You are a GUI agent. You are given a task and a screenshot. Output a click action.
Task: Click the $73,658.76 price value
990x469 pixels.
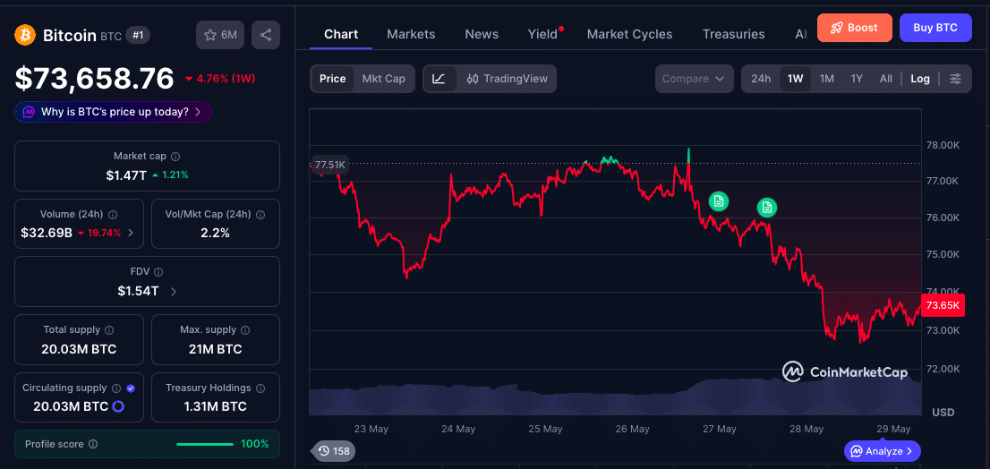pyautogui.click(x=94, y=79)
